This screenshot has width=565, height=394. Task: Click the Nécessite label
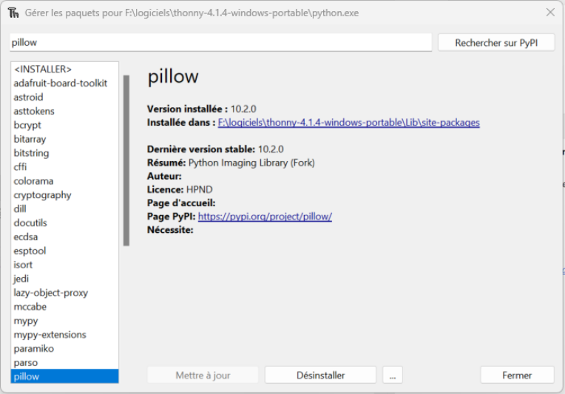tap(170, 230)
